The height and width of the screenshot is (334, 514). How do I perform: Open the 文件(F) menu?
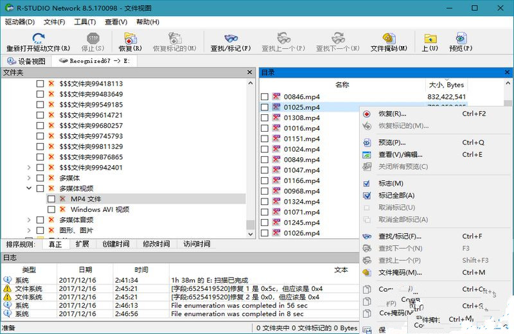(x=54, y=22)
